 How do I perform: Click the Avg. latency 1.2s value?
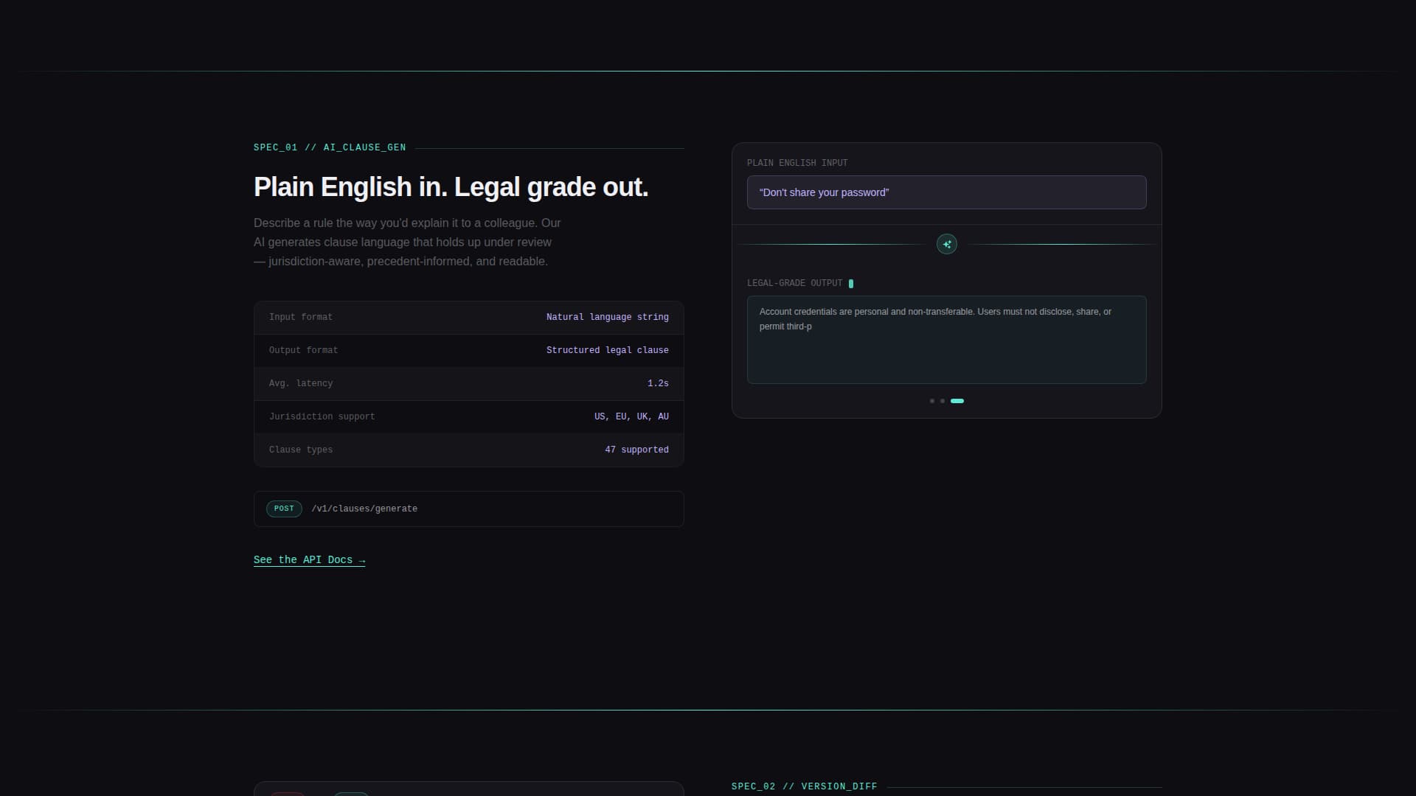coord(658,384)
